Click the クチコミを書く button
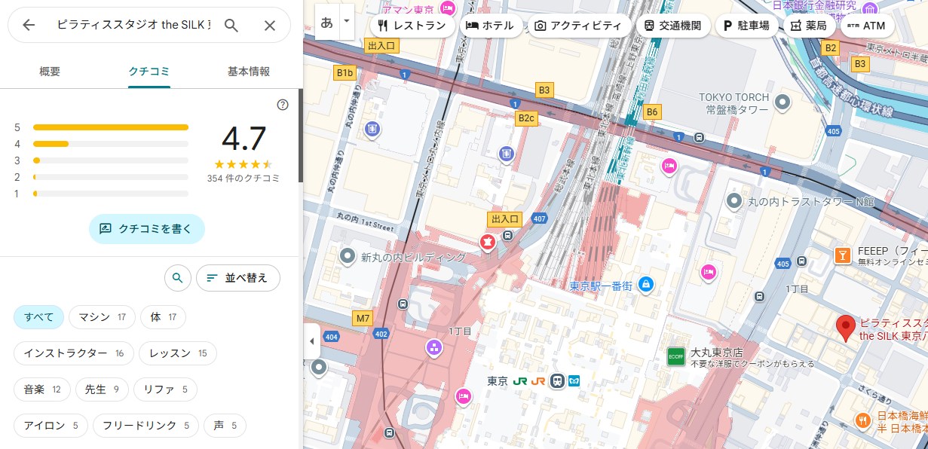928x449 pixels. click(x=147, y=228)
